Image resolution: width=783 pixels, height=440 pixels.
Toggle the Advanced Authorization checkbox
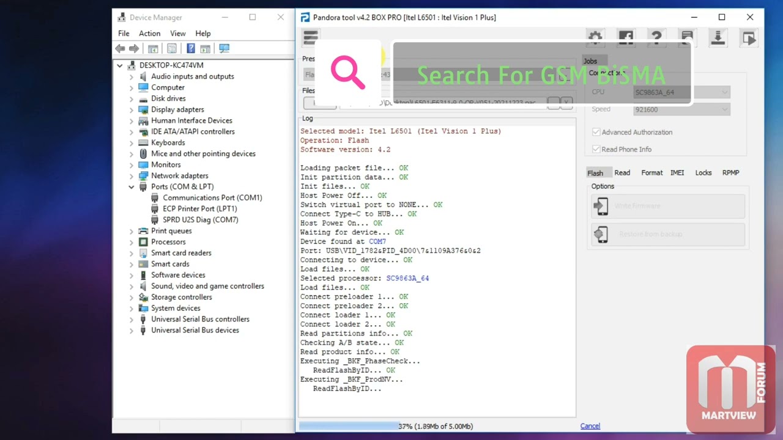596,132
